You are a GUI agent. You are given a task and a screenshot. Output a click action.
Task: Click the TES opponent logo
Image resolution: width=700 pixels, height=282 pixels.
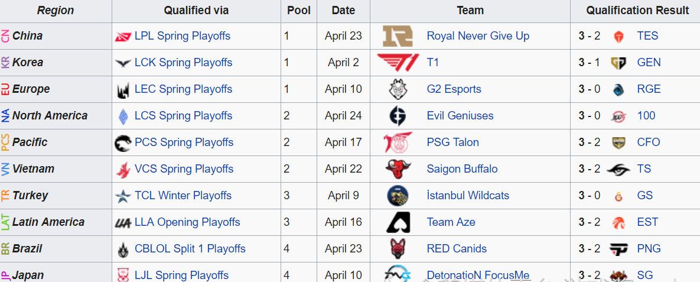[x=619, y=36]
